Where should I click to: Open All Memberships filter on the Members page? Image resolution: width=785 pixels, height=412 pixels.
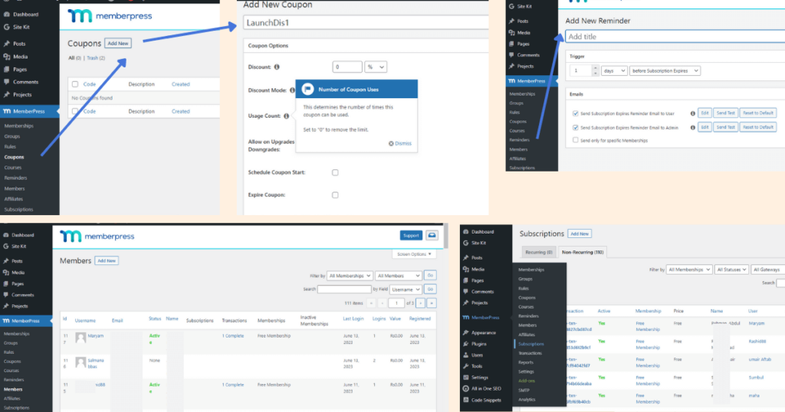[350, 276]
